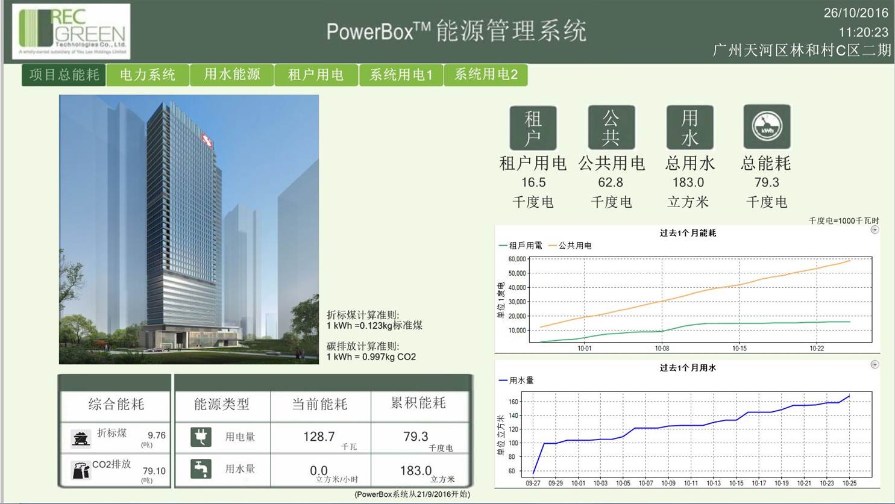
Task: Open the 项目总能耗 tab
Action: click(64, 75)
